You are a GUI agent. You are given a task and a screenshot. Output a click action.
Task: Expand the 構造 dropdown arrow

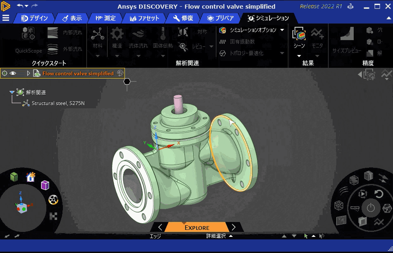[x=117, y=56]
